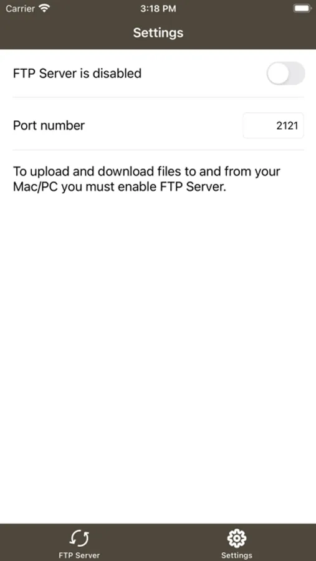The width and height of the screenshot is (316, 561).
Task: Tap the Settings title in header
Action: (158, 33)
